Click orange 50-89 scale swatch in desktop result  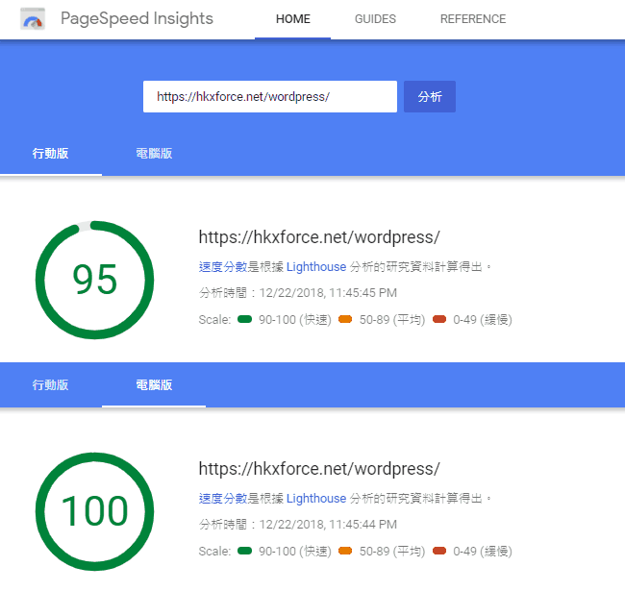pyautogui.click(x=345, y=551)
